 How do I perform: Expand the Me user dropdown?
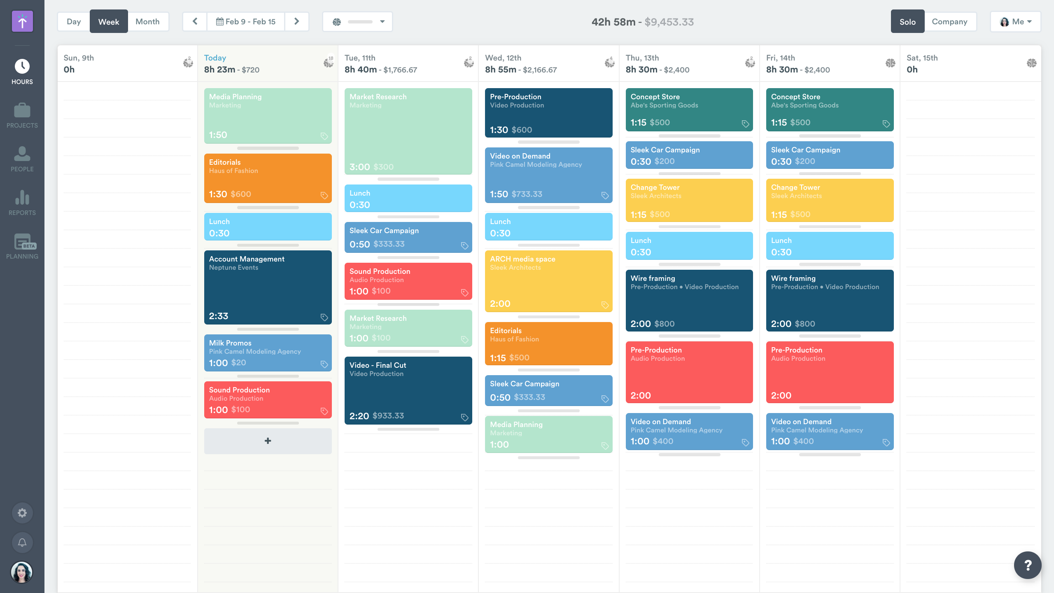[x=1015, y=21]
